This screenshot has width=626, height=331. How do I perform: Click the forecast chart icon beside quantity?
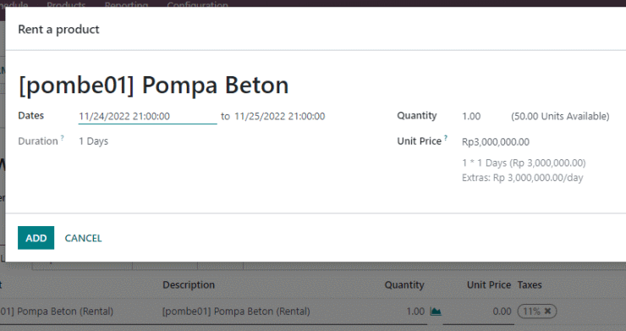436,311
